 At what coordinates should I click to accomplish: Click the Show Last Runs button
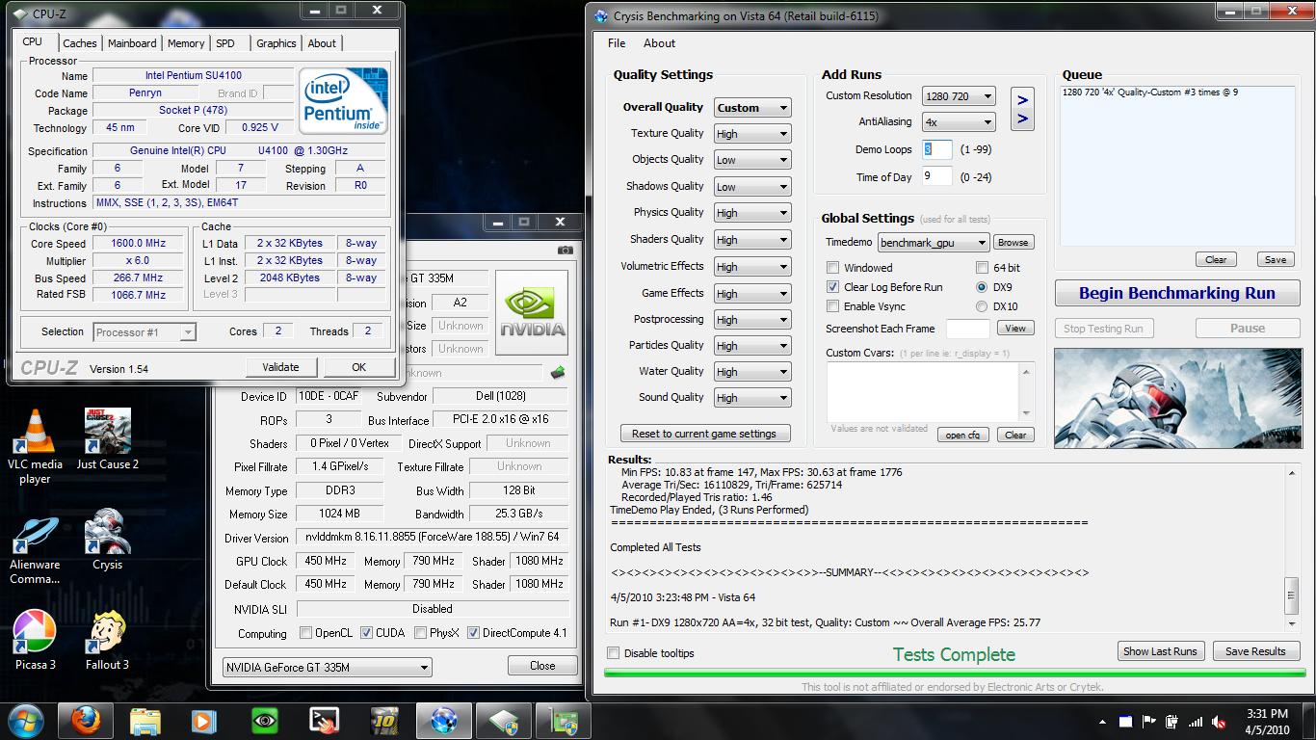tap(1160, 651)
